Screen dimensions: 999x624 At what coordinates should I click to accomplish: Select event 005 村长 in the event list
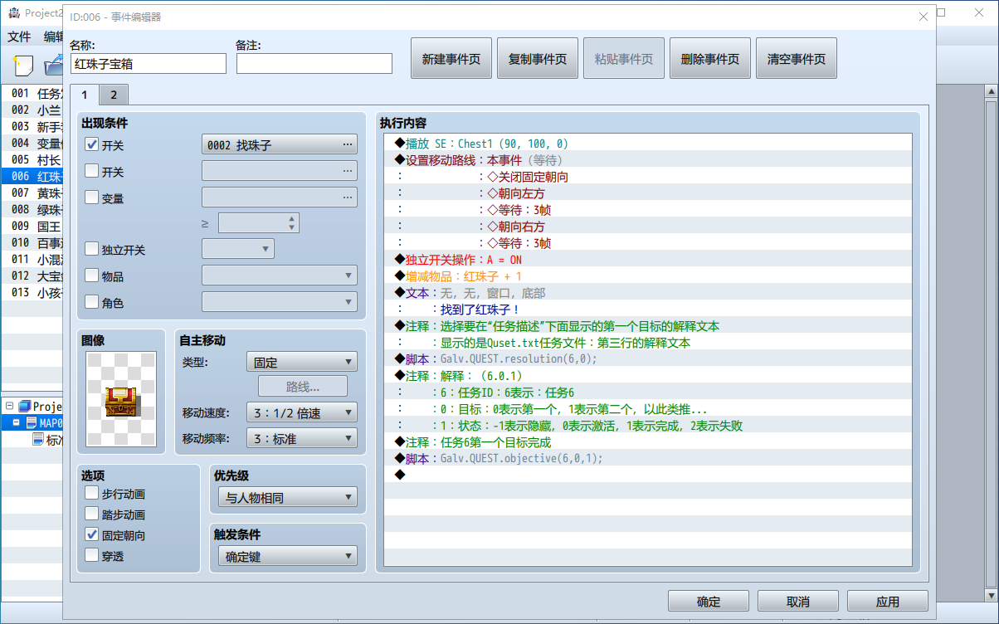pos(32,159)
